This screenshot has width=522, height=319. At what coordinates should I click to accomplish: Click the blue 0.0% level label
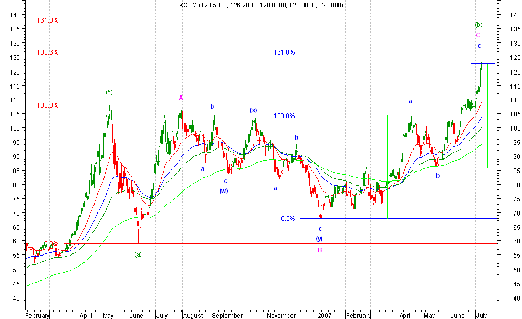[287, 219]
